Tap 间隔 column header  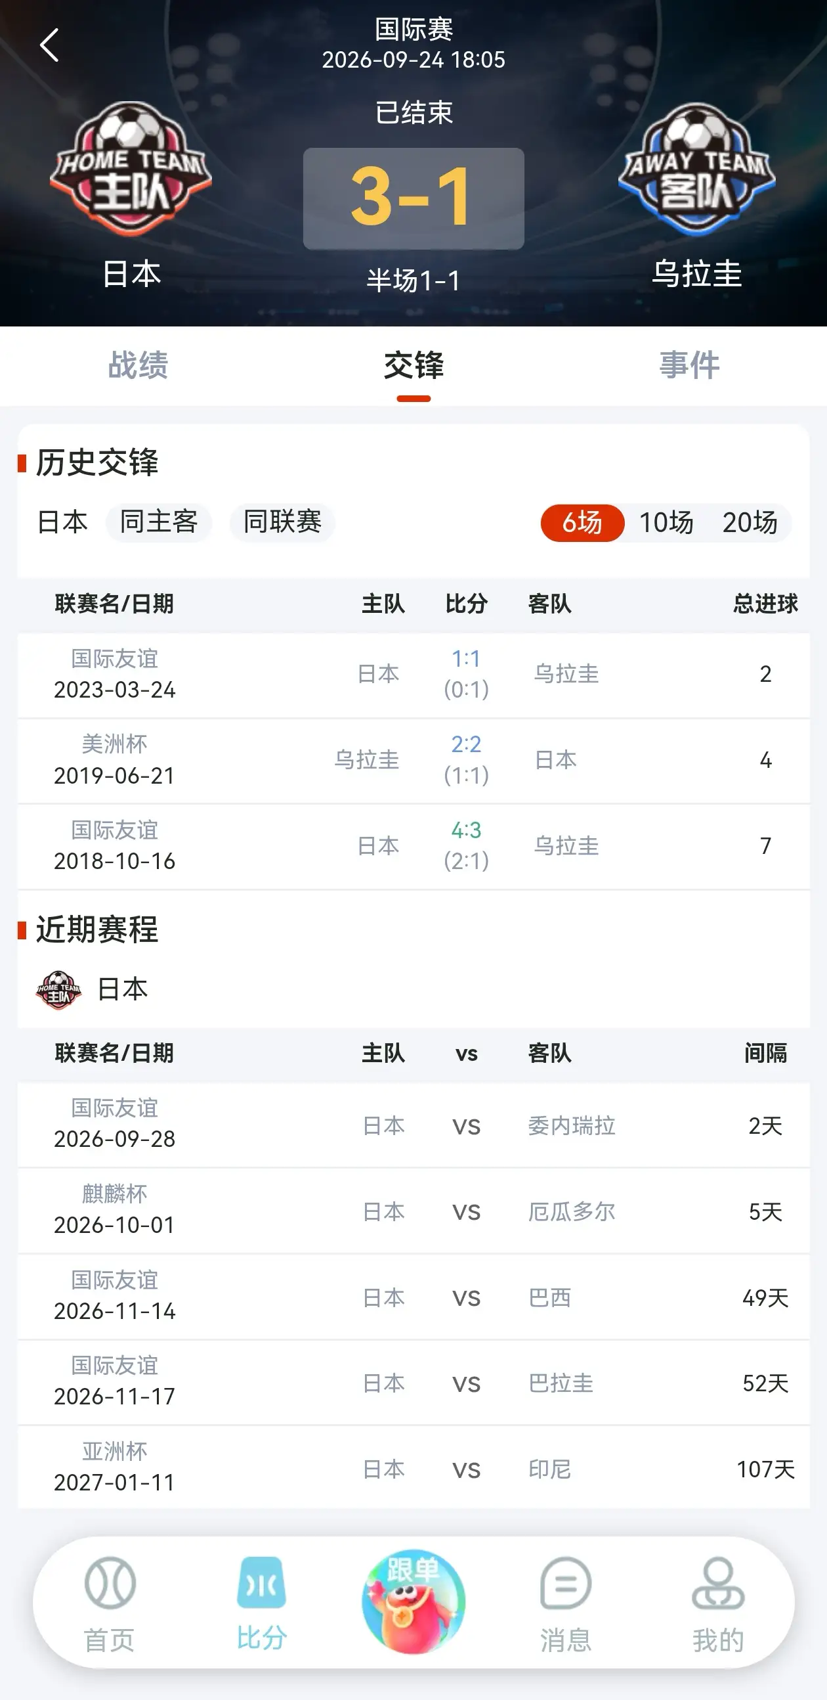[766, 1052]
